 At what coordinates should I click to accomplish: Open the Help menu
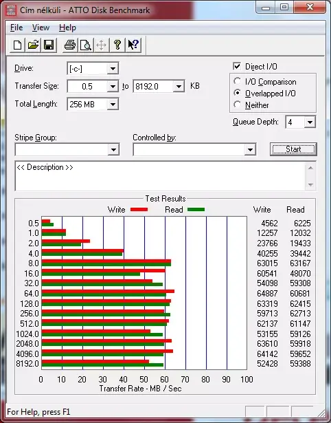tap(67, 28)
